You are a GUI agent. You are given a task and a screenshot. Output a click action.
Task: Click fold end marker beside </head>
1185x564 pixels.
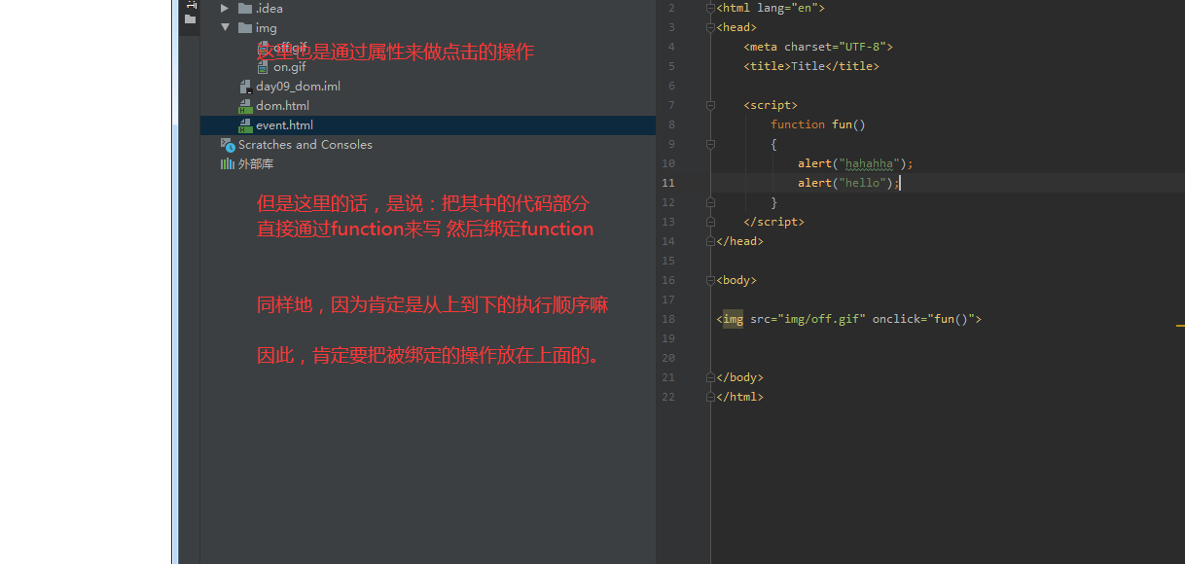(710, 241)
